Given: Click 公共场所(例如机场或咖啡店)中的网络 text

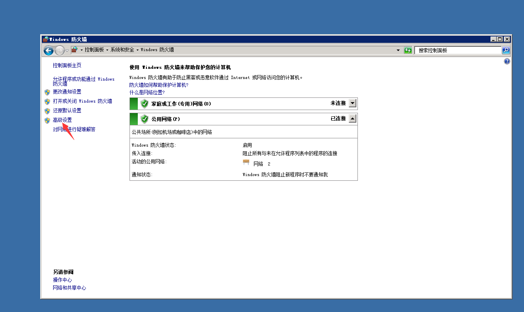Looking at the screenshot, I should [x=172, y=132].
